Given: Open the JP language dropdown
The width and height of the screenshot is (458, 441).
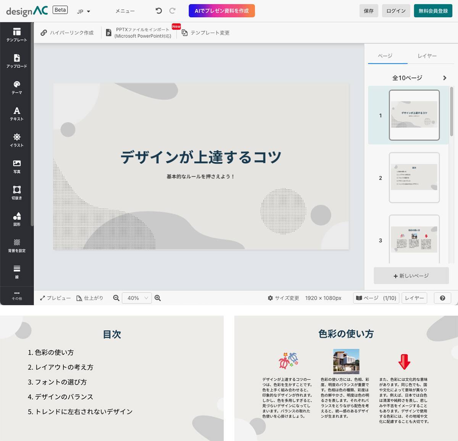Looking at the screenshot, I should [x=84, y=11].
